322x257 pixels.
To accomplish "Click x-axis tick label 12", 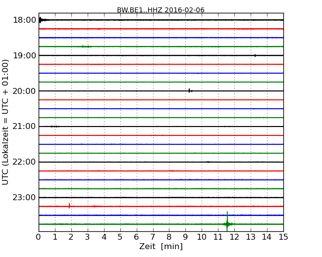I will pyautogui.click(x=234, y=237).
